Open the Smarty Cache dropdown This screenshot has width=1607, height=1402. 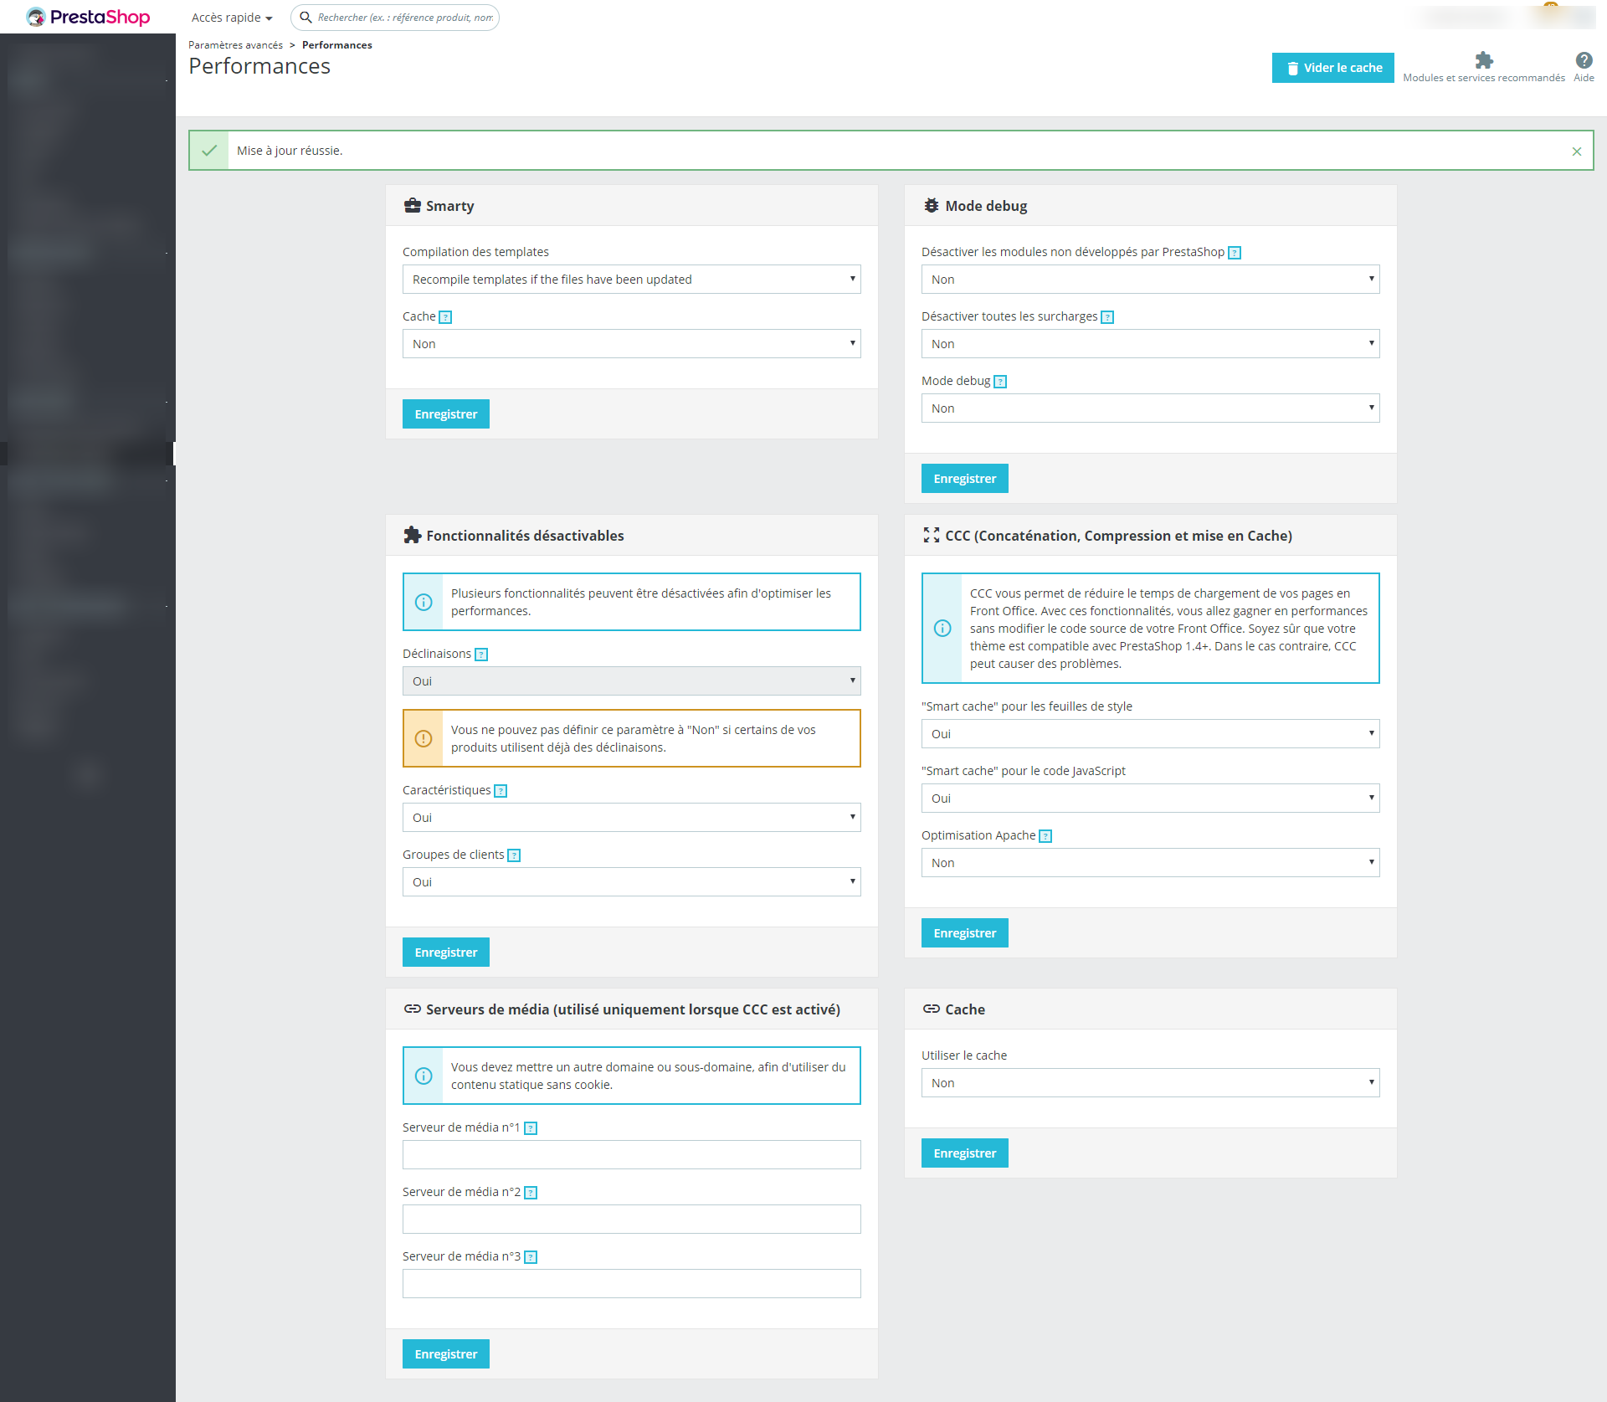point(631,344)
